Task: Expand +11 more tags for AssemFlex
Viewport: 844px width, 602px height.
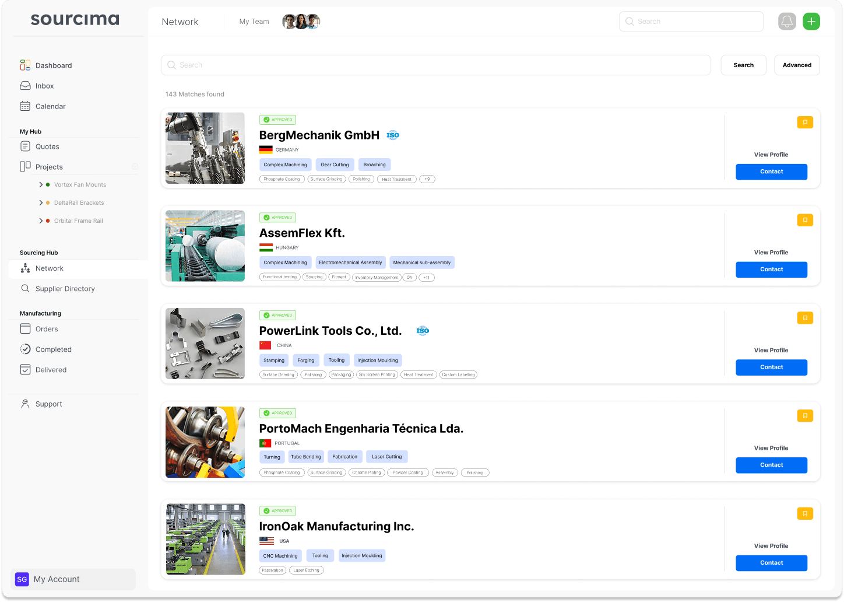Action: click(x=427, y=278)
